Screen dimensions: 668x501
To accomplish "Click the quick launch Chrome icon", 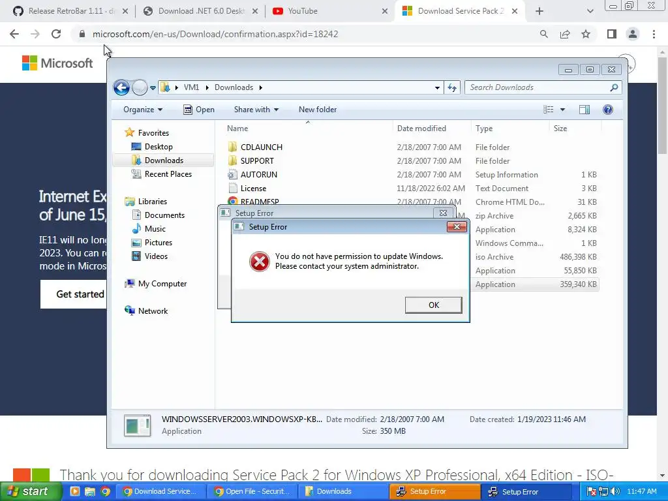I will coord(105,491).
